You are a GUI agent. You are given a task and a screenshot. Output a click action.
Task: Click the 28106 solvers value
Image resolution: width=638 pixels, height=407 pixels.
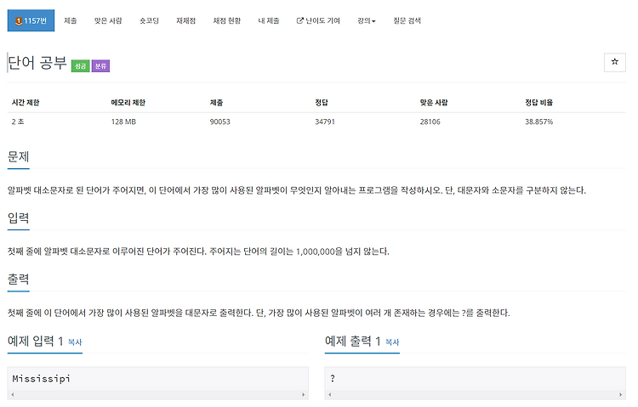(x=430, y=122)
